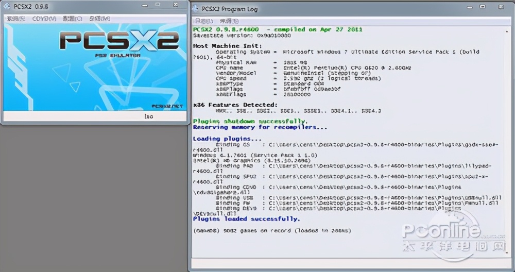515x272 pixels.
Task: Click the green PCSX2 0.9.8.r4600 compiled line
Action: tap(278, 29)
